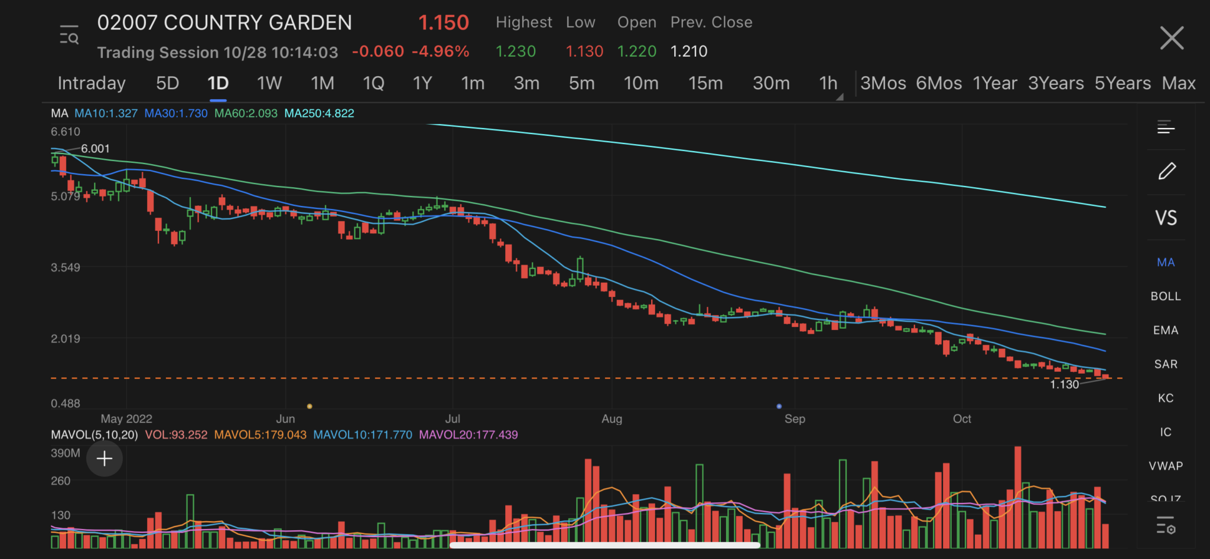Click the Prev. Close value 1.210
The width and height of the screenshot is (1210, 559).
[x=689, y=51]
